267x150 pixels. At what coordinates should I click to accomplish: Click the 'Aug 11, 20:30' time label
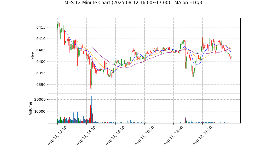(x=144, y=136)
